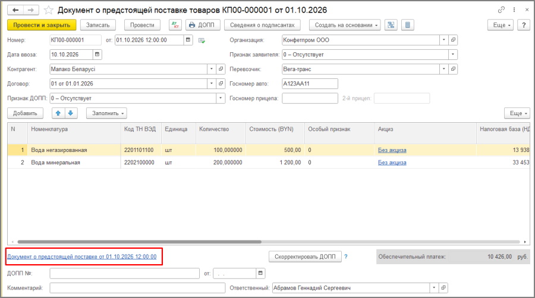The width and height of the screenshot is (535, 298).
Task: Open Создать на основании dropdown
Action: [345, 25]
